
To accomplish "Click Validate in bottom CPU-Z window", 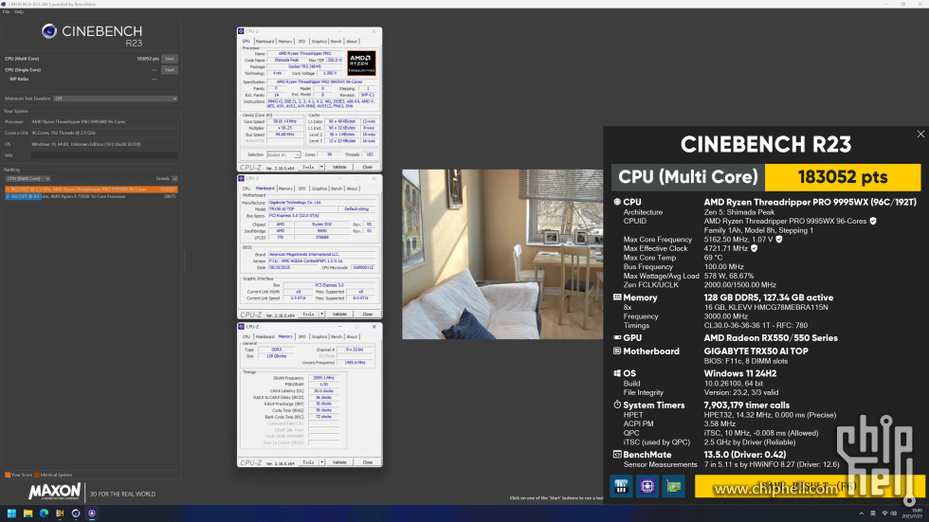I will (339, 462).
